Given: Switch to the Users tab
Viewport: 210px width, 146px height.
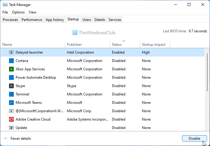Looking at the screenshot, I should 87,20.
